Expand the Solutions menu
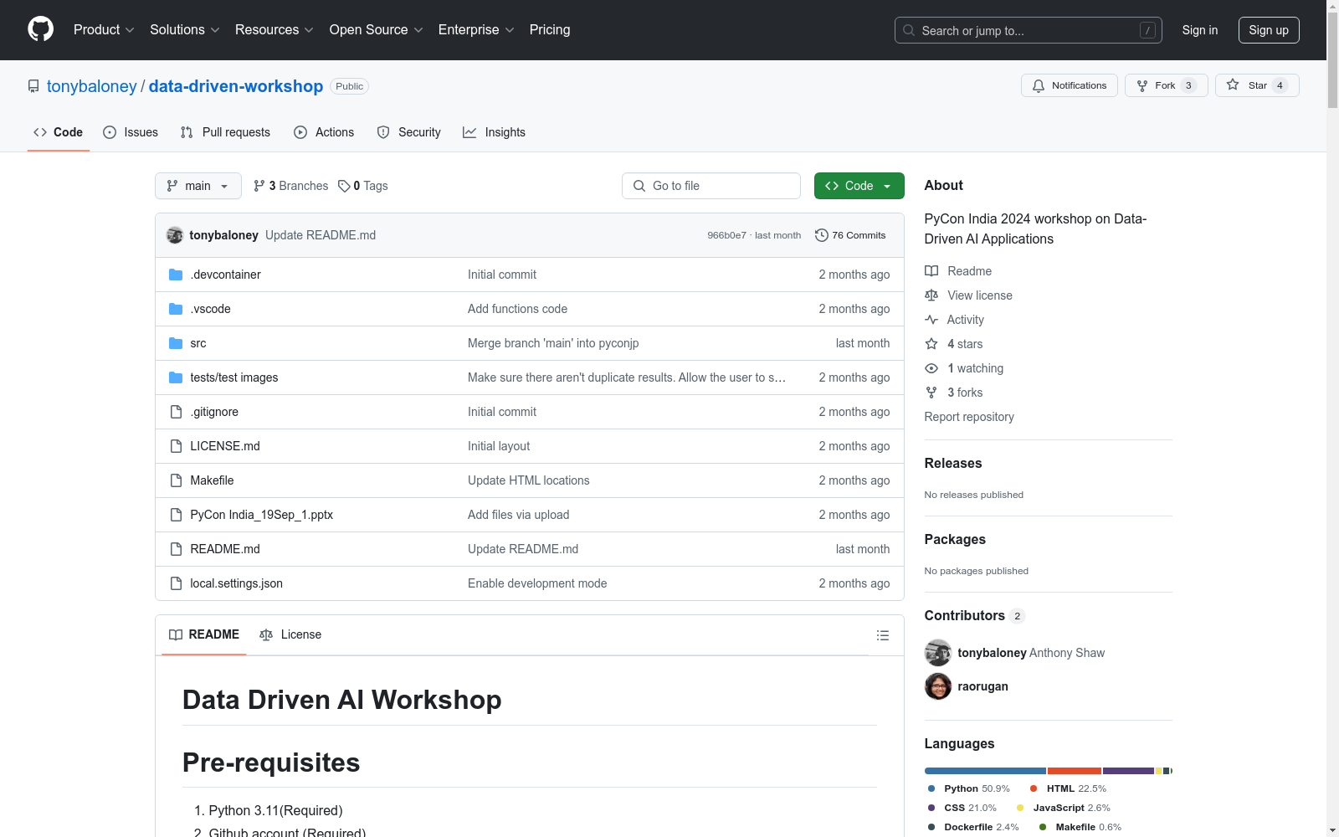 tap(185, 29)
